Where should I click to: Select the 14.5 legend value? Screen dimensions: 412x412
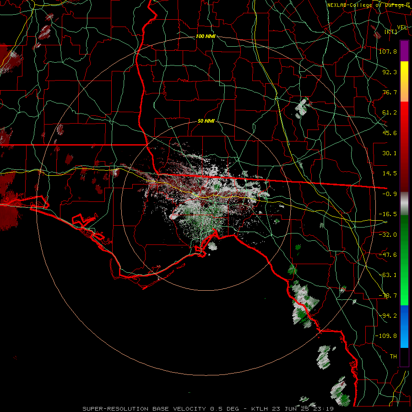[390, 173]
